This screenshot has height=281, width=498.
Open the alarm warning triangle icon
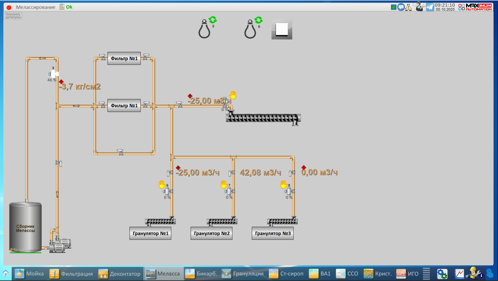tap(409, 7)
